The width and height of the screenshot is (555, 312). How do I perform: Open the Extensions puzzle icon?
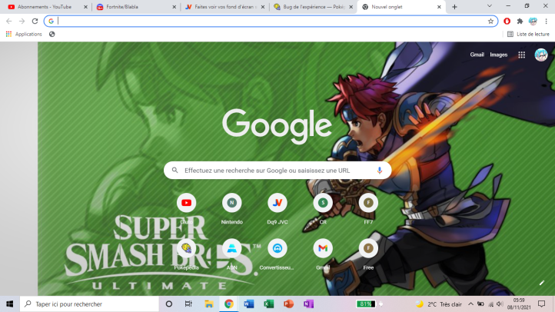520,21
